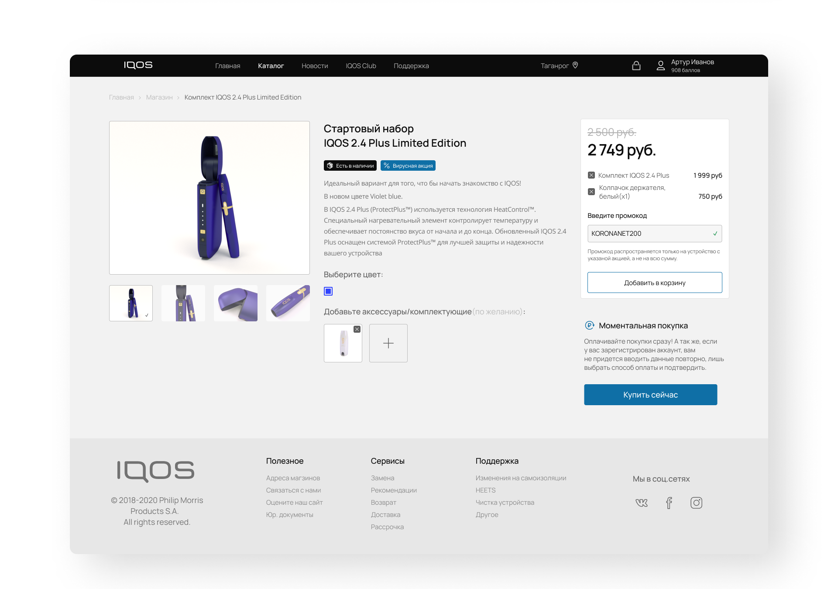Click the plus tile to add accessory

click(388, 343)
